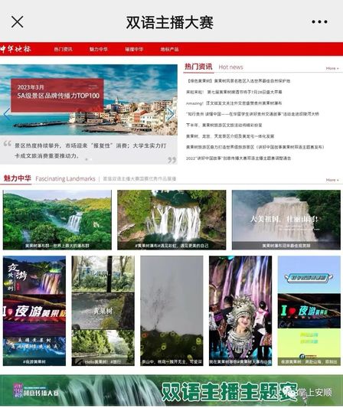Select second carousel pagination dot

91,159
